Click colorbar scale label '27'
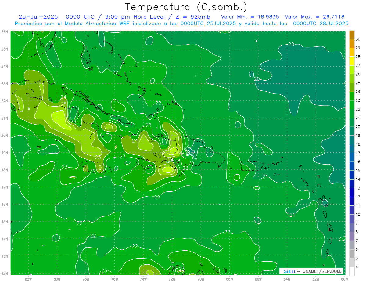 (x=358, y=65)
